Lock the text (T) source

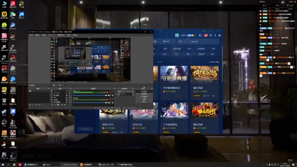point(69,91)
